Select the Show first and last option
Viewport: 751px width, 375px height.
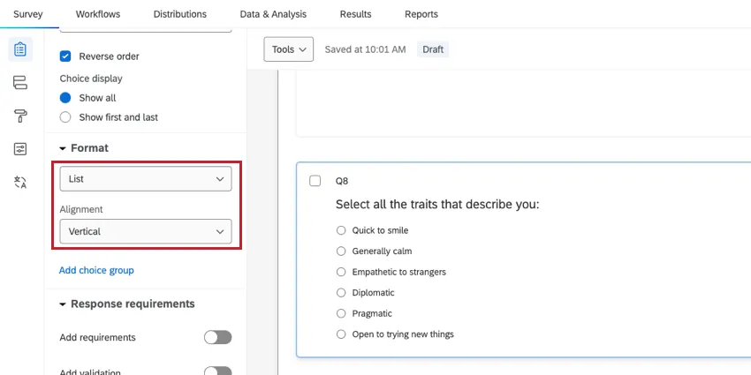[65, 117]
